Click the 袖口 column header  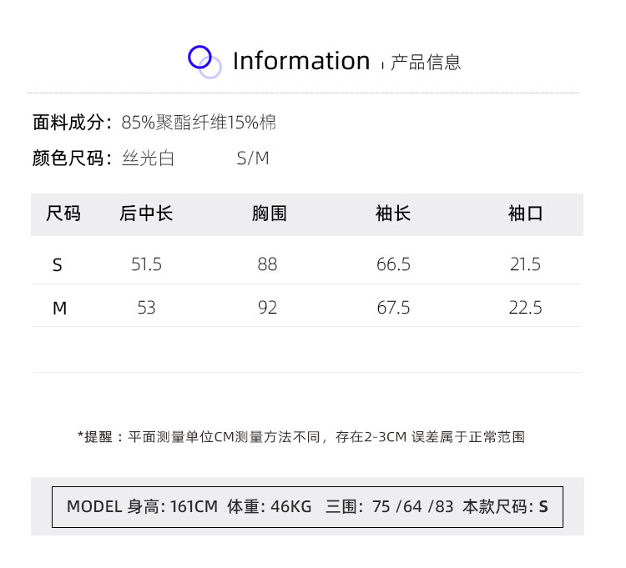(525, 213)
